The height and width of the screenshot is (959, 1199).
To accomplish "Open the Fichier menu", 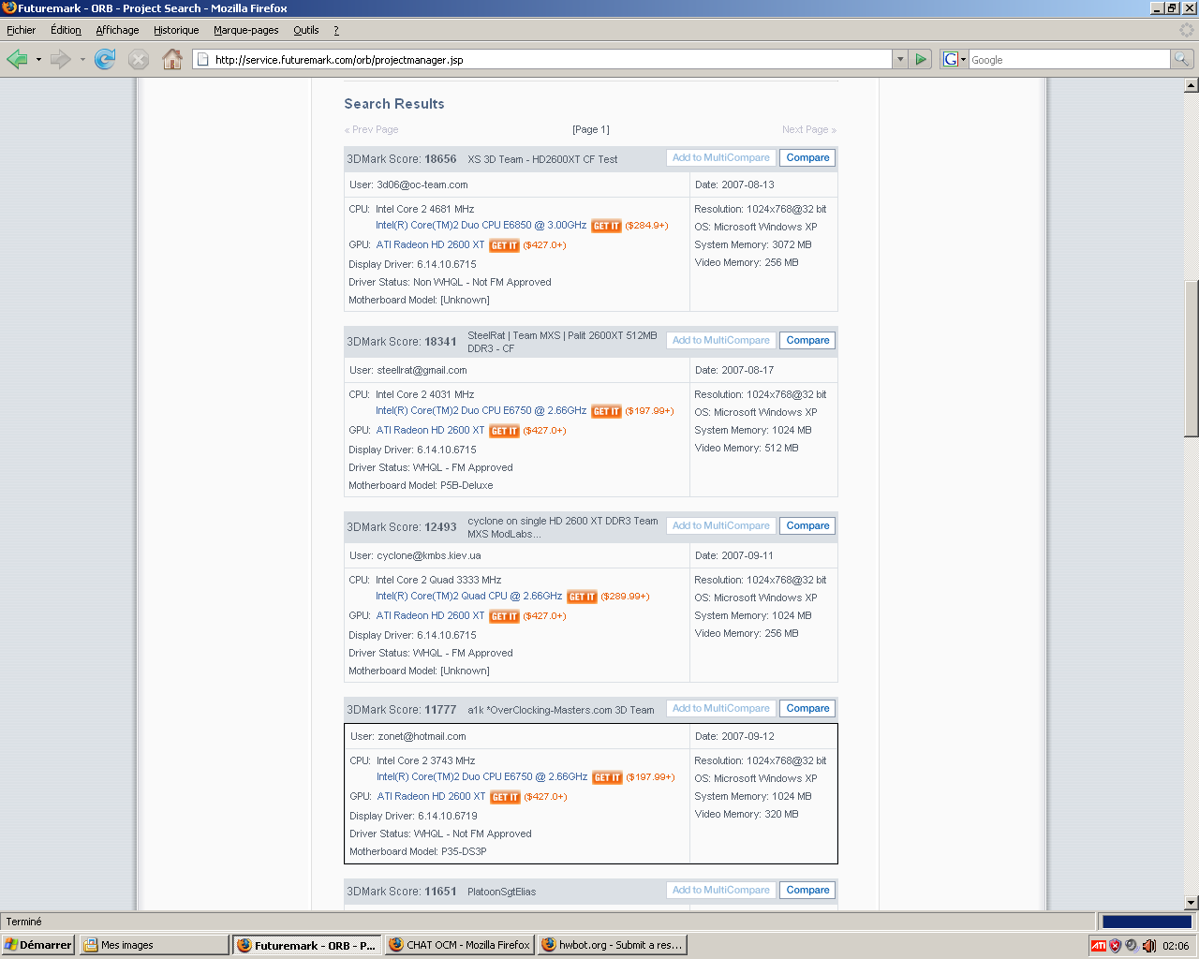I will click(x=21, y=30).
